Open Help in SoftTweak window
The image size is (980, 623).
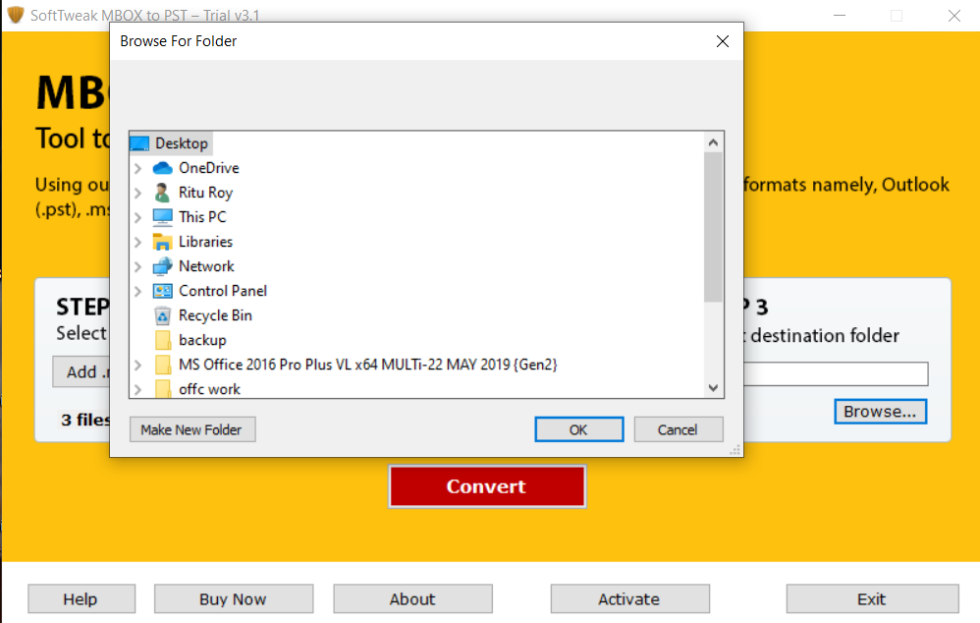pos(82,599)
